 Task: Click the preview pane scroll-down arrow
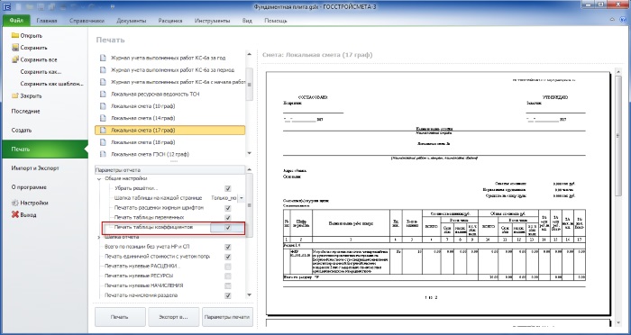[619, 322]
